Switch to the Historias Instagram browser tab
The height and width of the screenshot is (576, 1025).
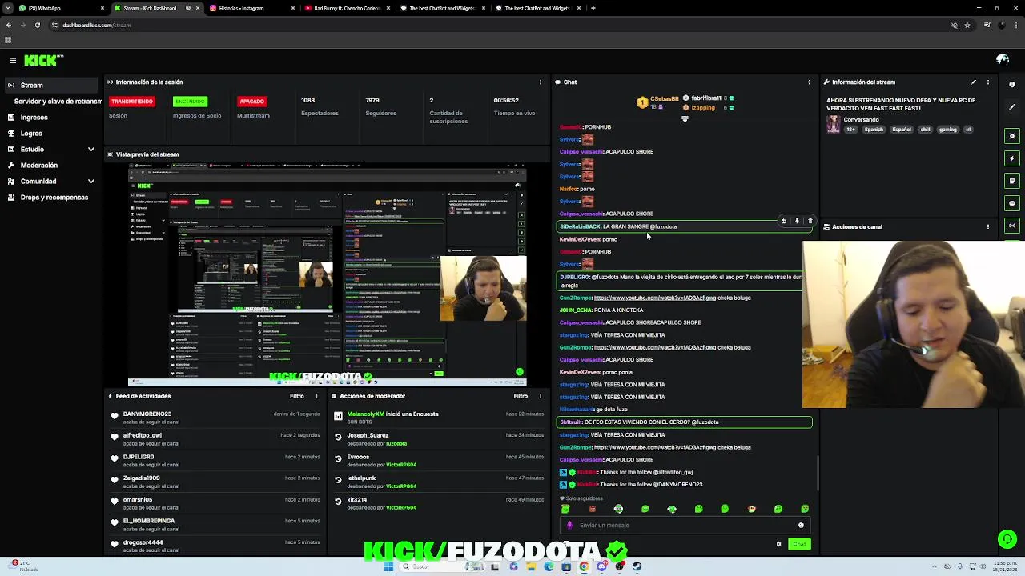pyautogui.click(x=251, y=8)
